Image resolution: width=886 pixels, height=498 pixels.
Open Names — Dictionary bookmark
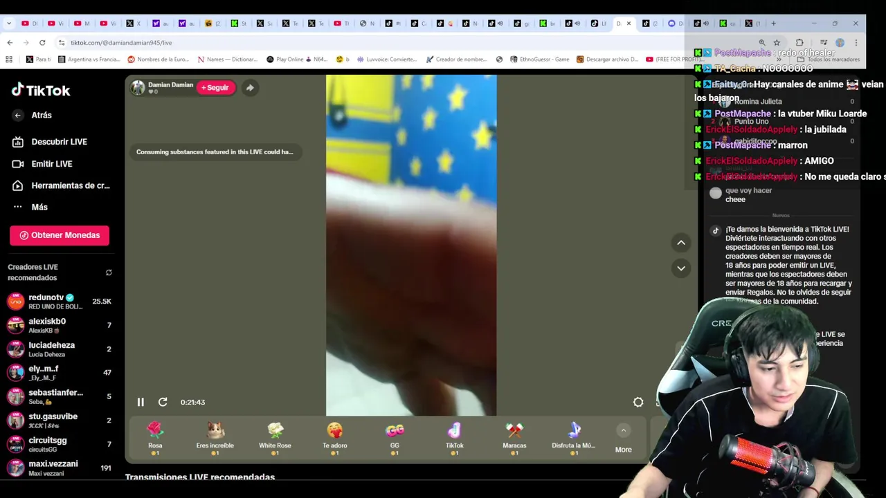[x=227, y=59]
